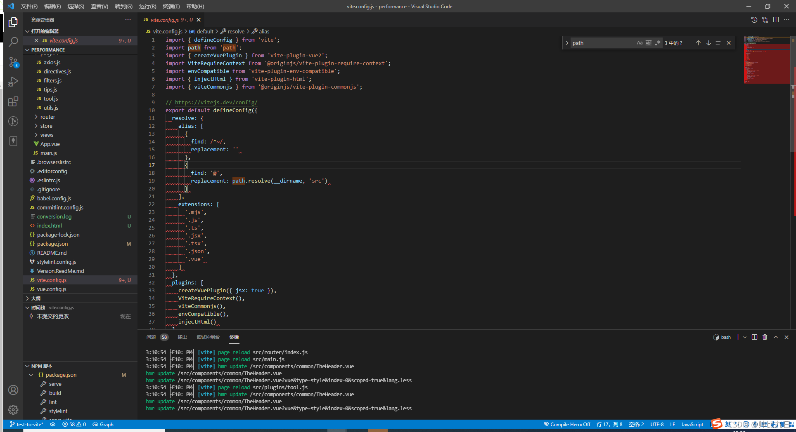796x432 pixels.
Task: Click Compile Hero: Off in status bar
Action: pyautogui.click(x=567, y=424)
